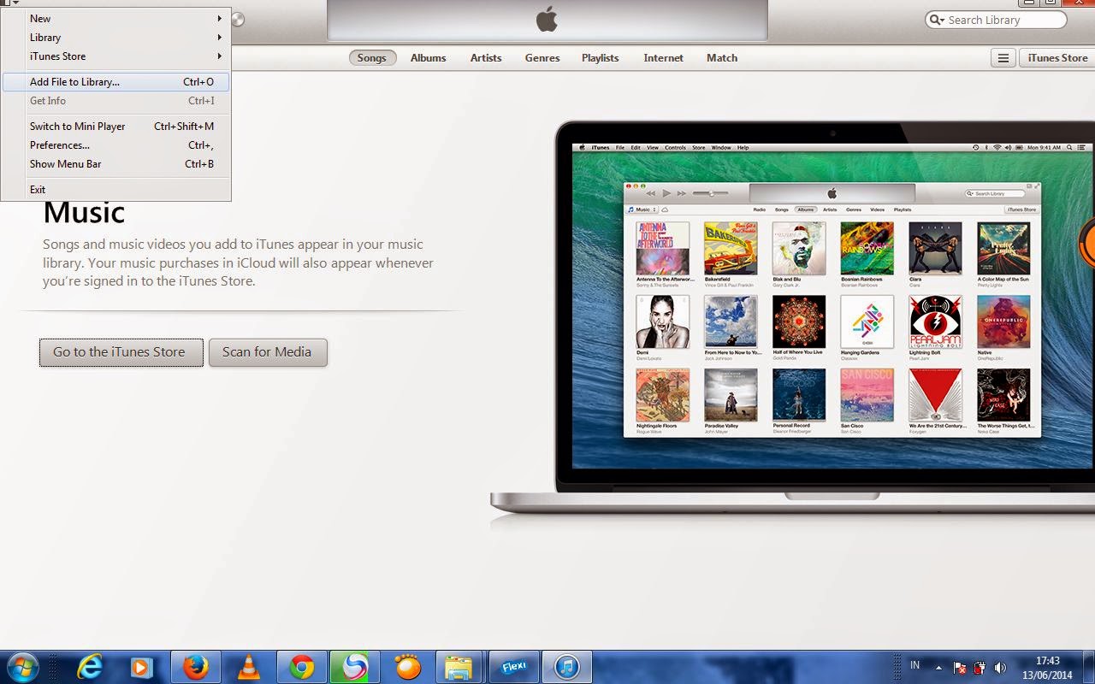This screenshot has height=684, width=1095.
Task: Select Show Menu Bar
Action: pyautogui.click(x=115, y=164)
